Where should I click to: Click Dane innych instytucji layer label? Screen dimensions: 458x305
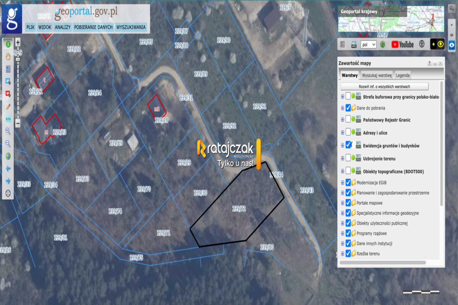(374, 243)
